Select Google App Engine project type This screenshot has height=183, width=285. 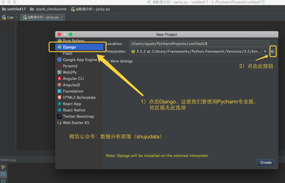(79, 60)
